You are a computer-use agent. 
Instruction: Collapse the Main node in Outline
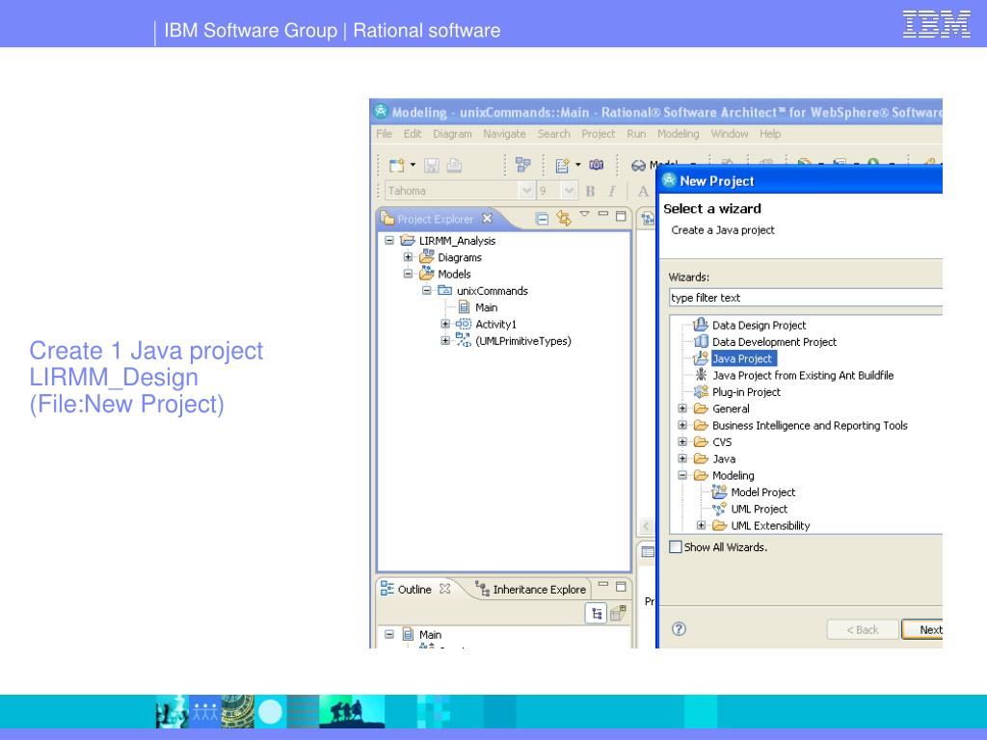(x=389, y=634)
